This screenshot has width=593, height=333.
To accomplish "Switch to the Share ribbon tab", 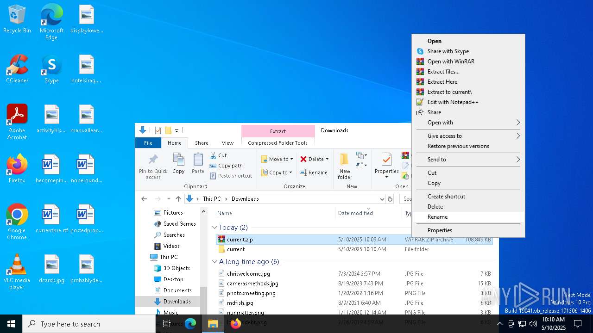I will 202,143.
